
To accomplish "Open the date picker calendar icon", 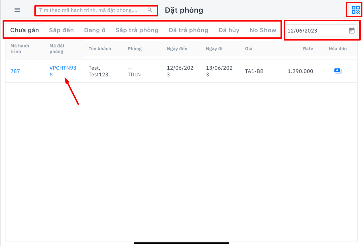I will (x=352, y=31).
